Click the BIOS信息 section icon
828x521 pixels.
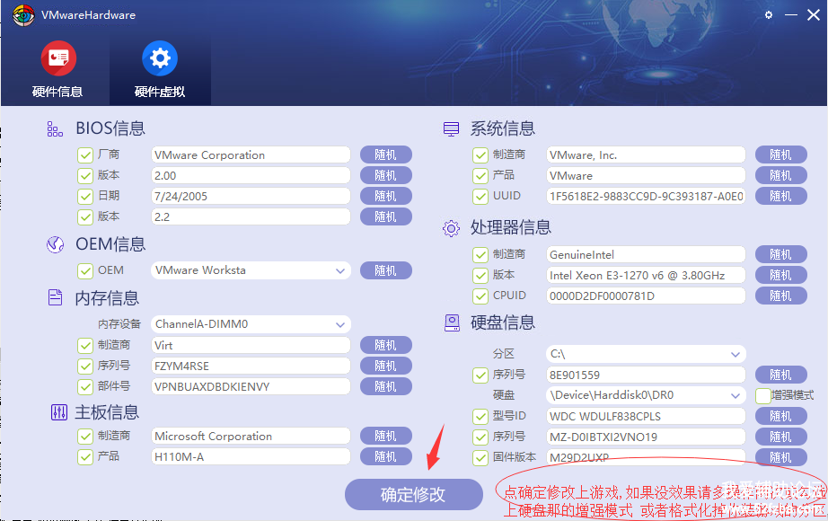(55, 129)
